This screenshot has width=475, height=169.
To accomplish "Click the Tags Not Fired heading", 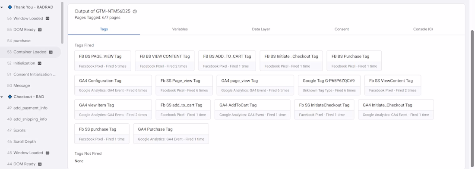I will [88, 153].
